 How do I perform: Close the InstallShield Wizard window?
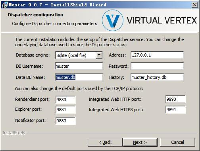point(195,5)
